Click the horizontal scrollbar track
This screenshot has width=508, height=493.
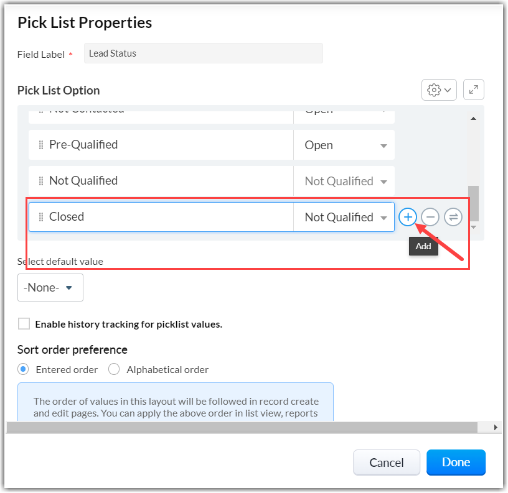(x=249, y=427)
